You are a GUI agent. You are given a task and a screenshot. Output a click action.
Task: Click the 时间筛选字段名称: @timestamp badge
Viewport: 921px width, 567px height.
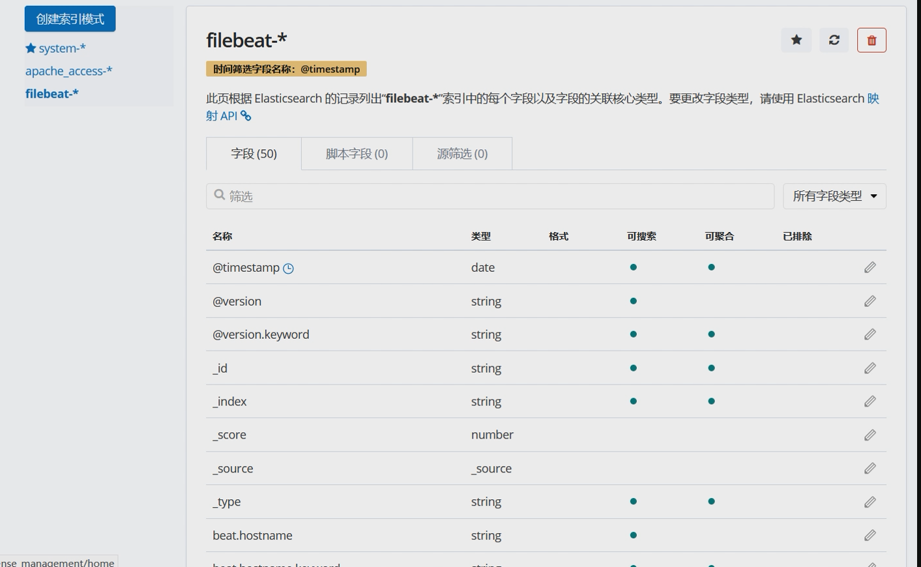tap(286, 69)
